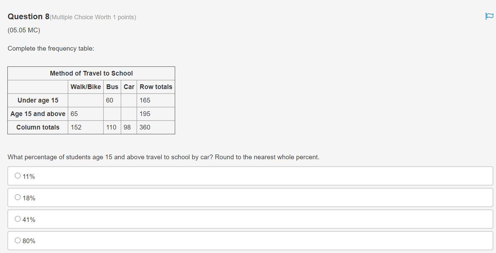Click the Method of Travel to School title

91,73
